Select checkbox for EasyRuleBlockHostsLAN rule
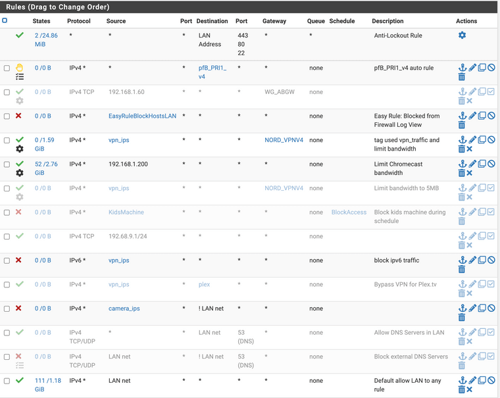Image resolution: width=500 pixels, height=398 pixels. (7, 116)
